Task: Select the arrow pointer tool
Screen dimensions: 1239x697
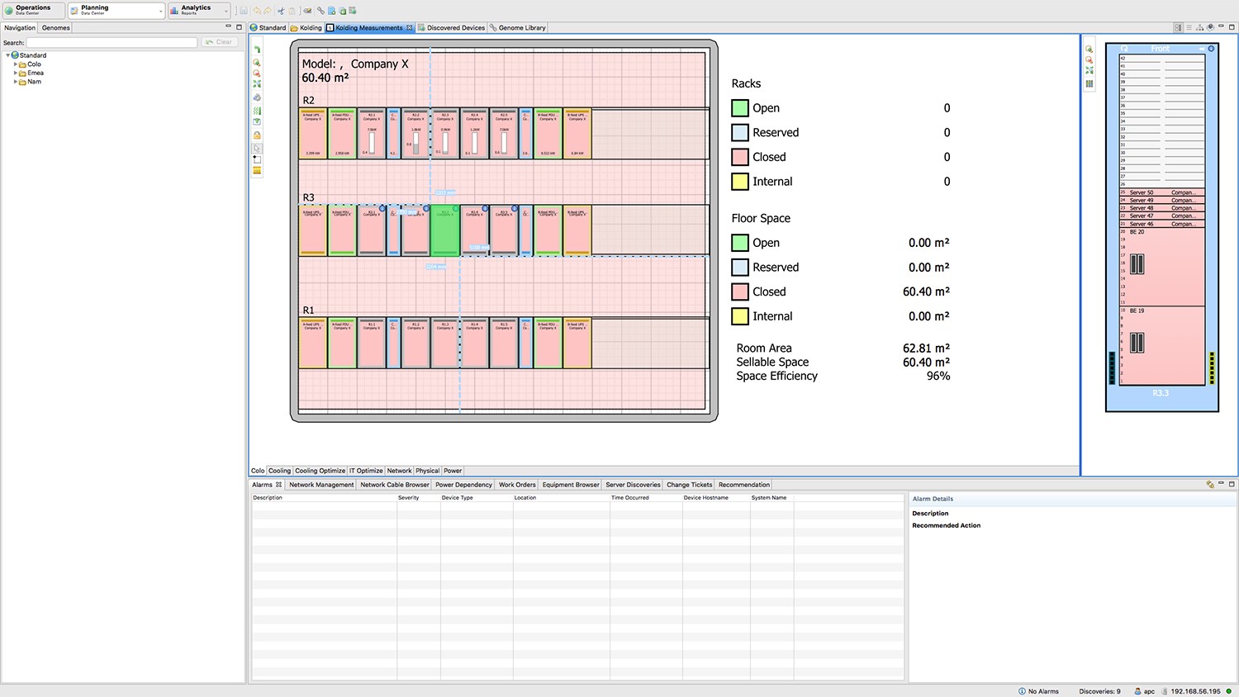Action: (257, 149)
